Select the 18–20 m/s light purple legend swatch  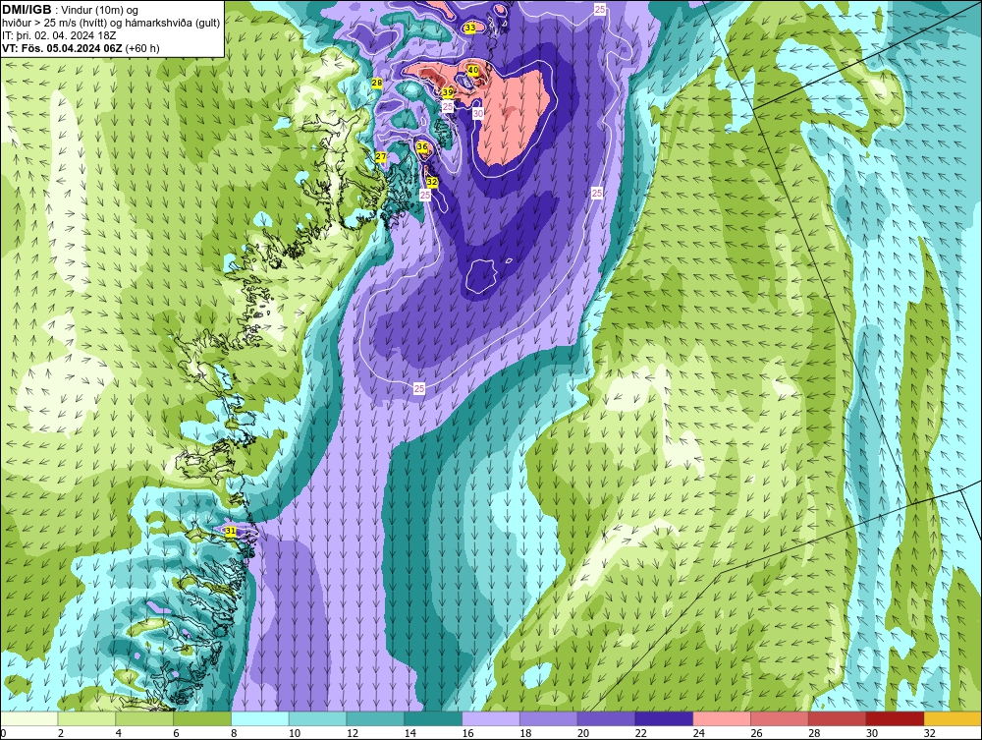549,718
